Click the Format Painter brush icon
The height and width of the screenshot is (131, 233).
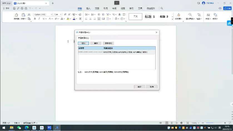[16, 15]
